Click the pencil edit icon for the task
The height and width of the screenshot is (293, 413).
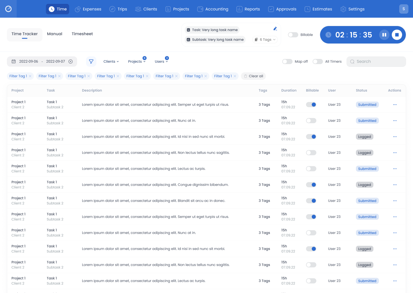pos(275,29)
